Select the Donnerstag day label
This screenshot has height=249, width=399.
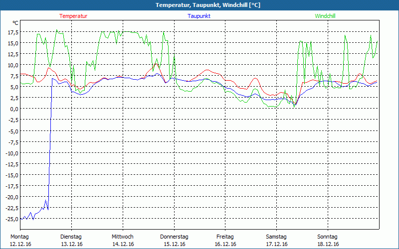[174, 237]
